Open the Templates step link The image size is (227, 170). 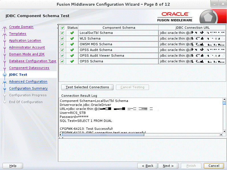point(18,34)
